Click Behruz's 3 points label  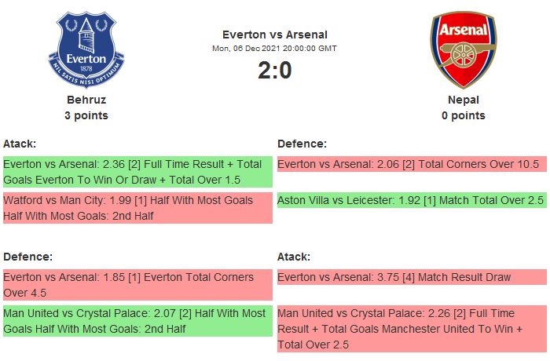(x=86, y=115)
